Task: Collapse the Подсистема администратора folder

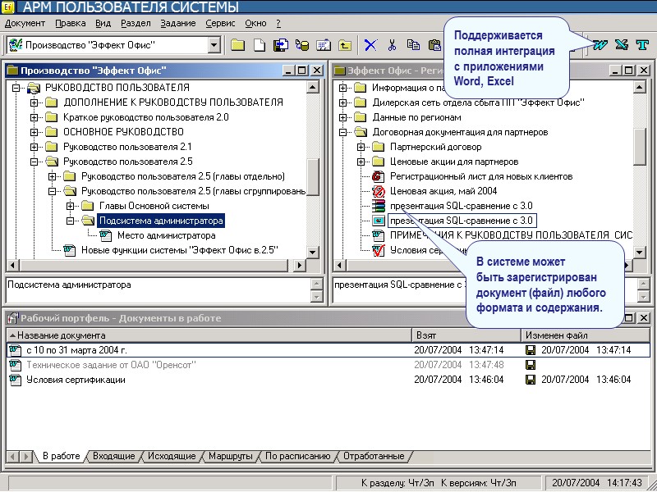Action: click(70, 221)
